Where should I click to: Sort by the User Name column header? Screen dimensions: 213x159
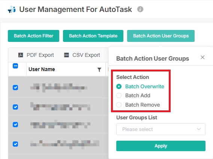click(x=42, y=69)
